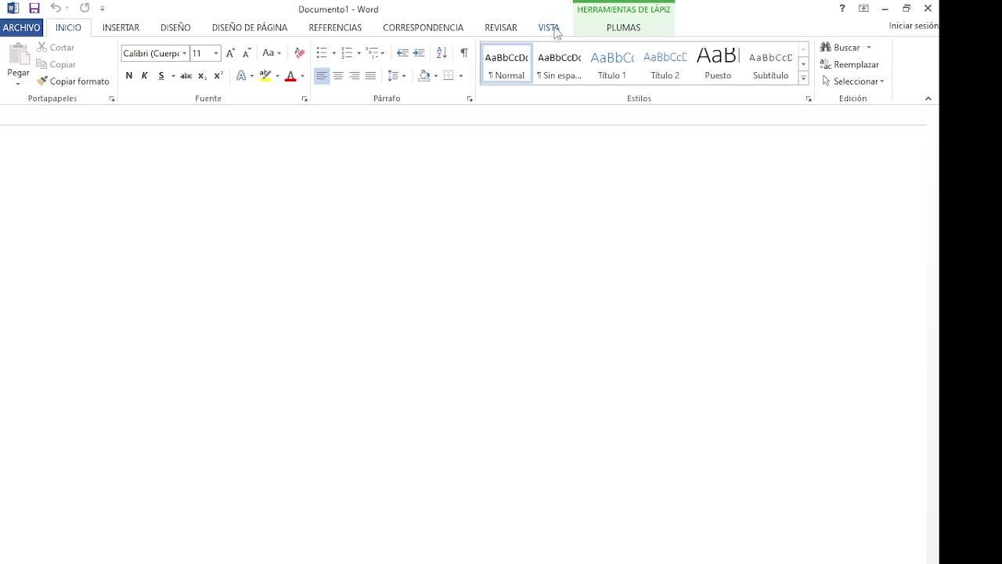Click the increase font size icon
Viewport: 1002px width, 564px height.
click(x=230, y=53)
